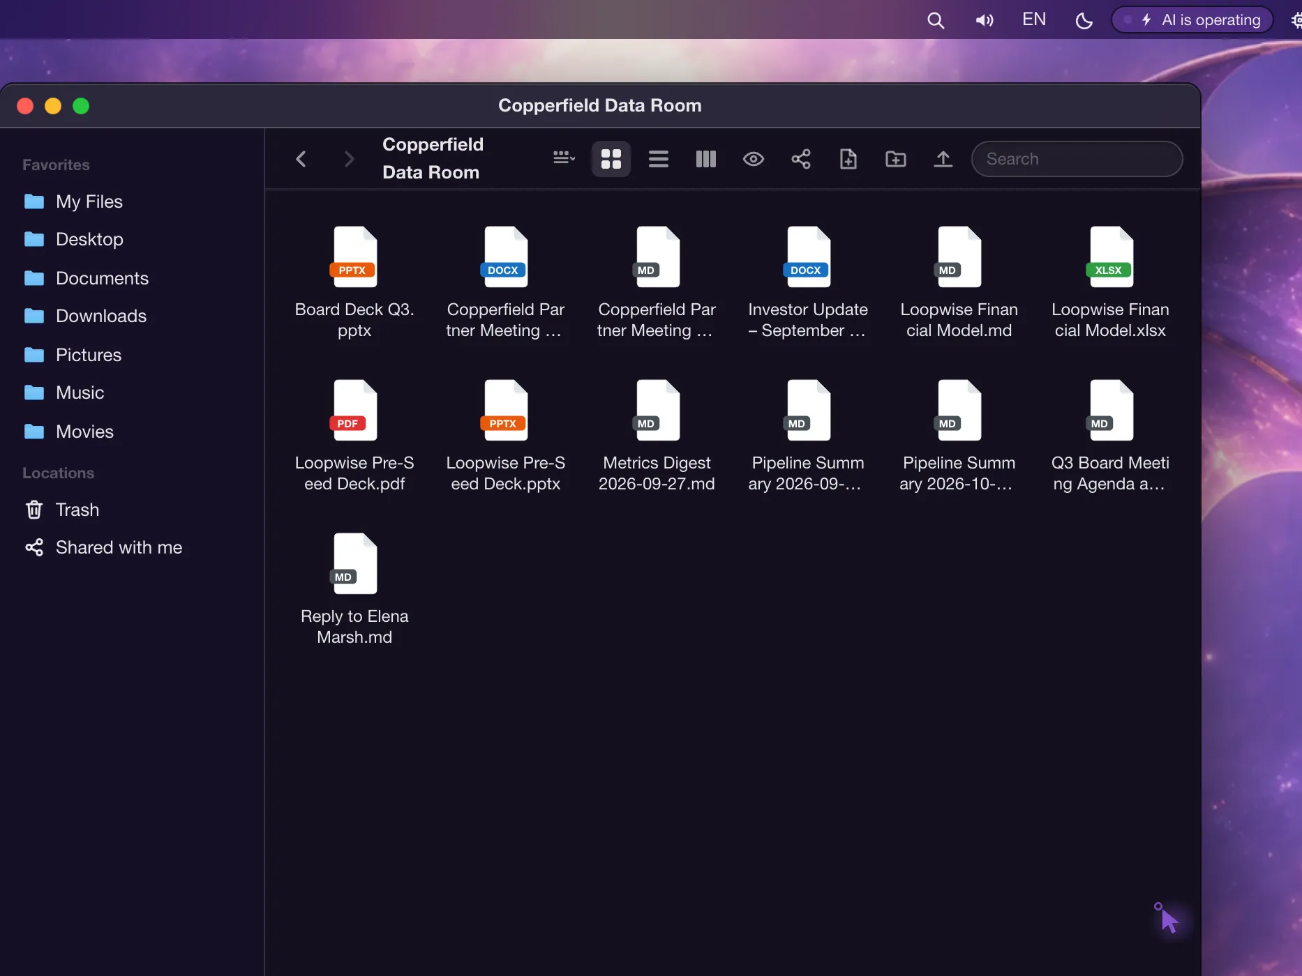The width and height of the screenshot is (1302, 976).
Task: Focus the Search input field
Action: tap(1077, 159)
